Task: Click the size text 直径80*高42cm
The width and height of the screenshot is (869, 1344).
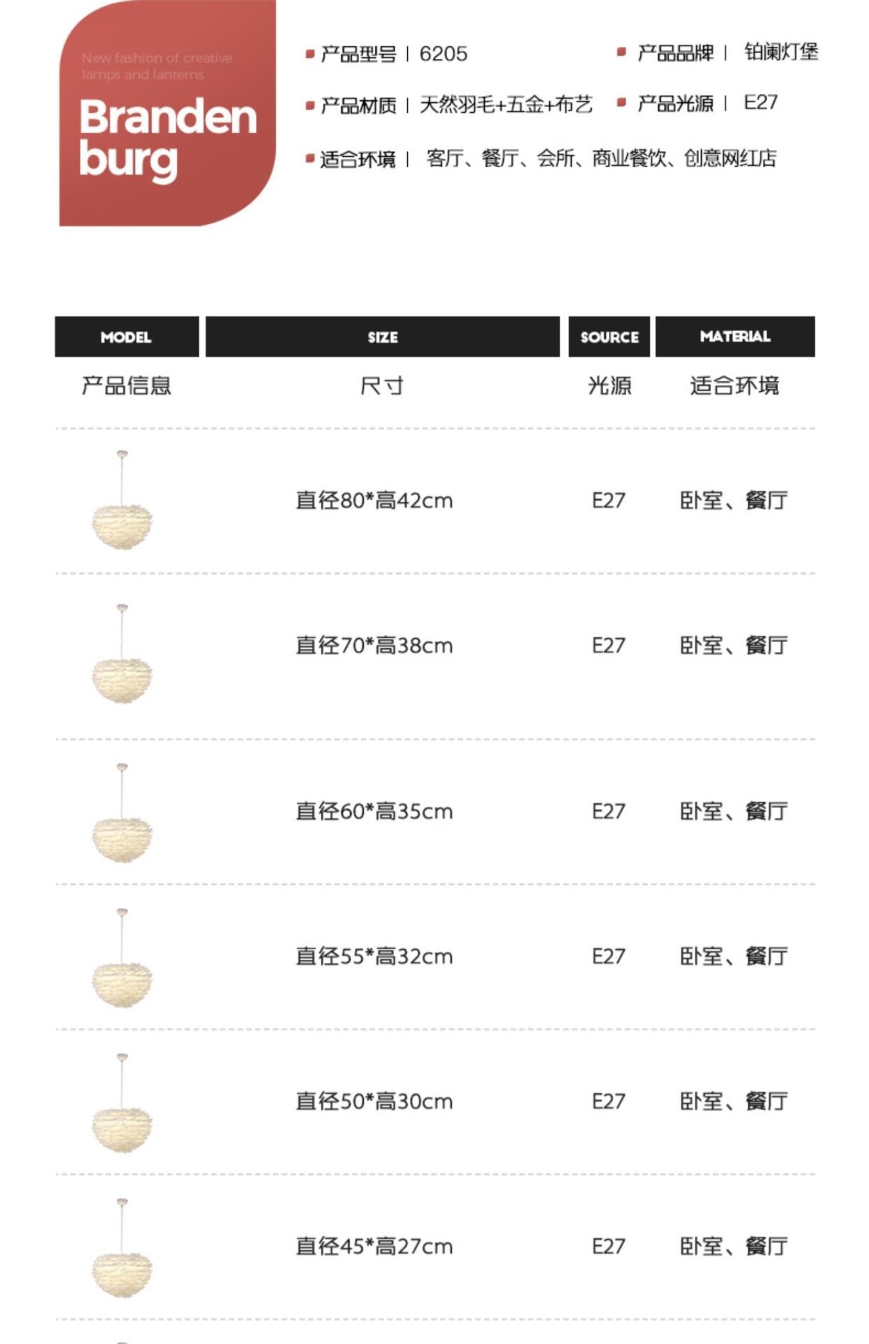Action: (x=374, y=500)
